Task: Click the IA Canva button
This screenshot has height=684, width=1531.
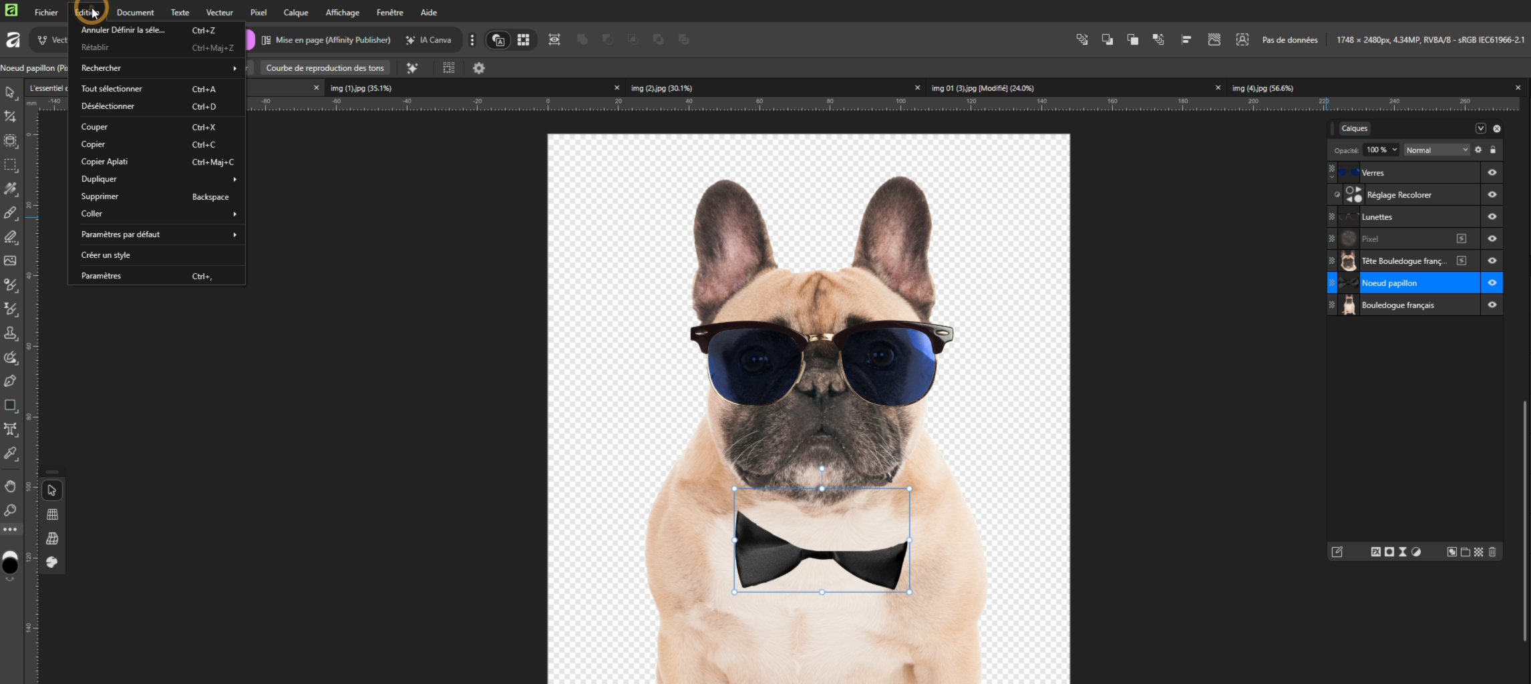Action: tap(429, 40)
